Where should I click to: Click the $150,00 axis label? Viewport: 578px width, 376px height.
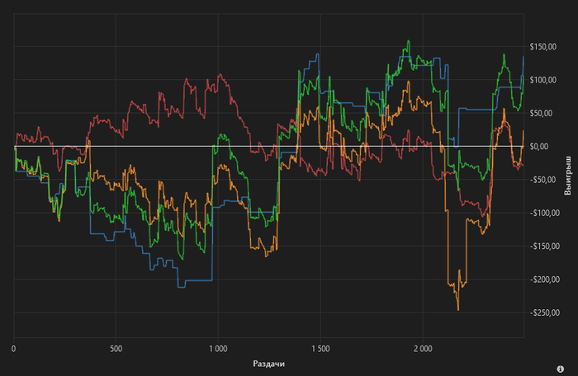543,47
